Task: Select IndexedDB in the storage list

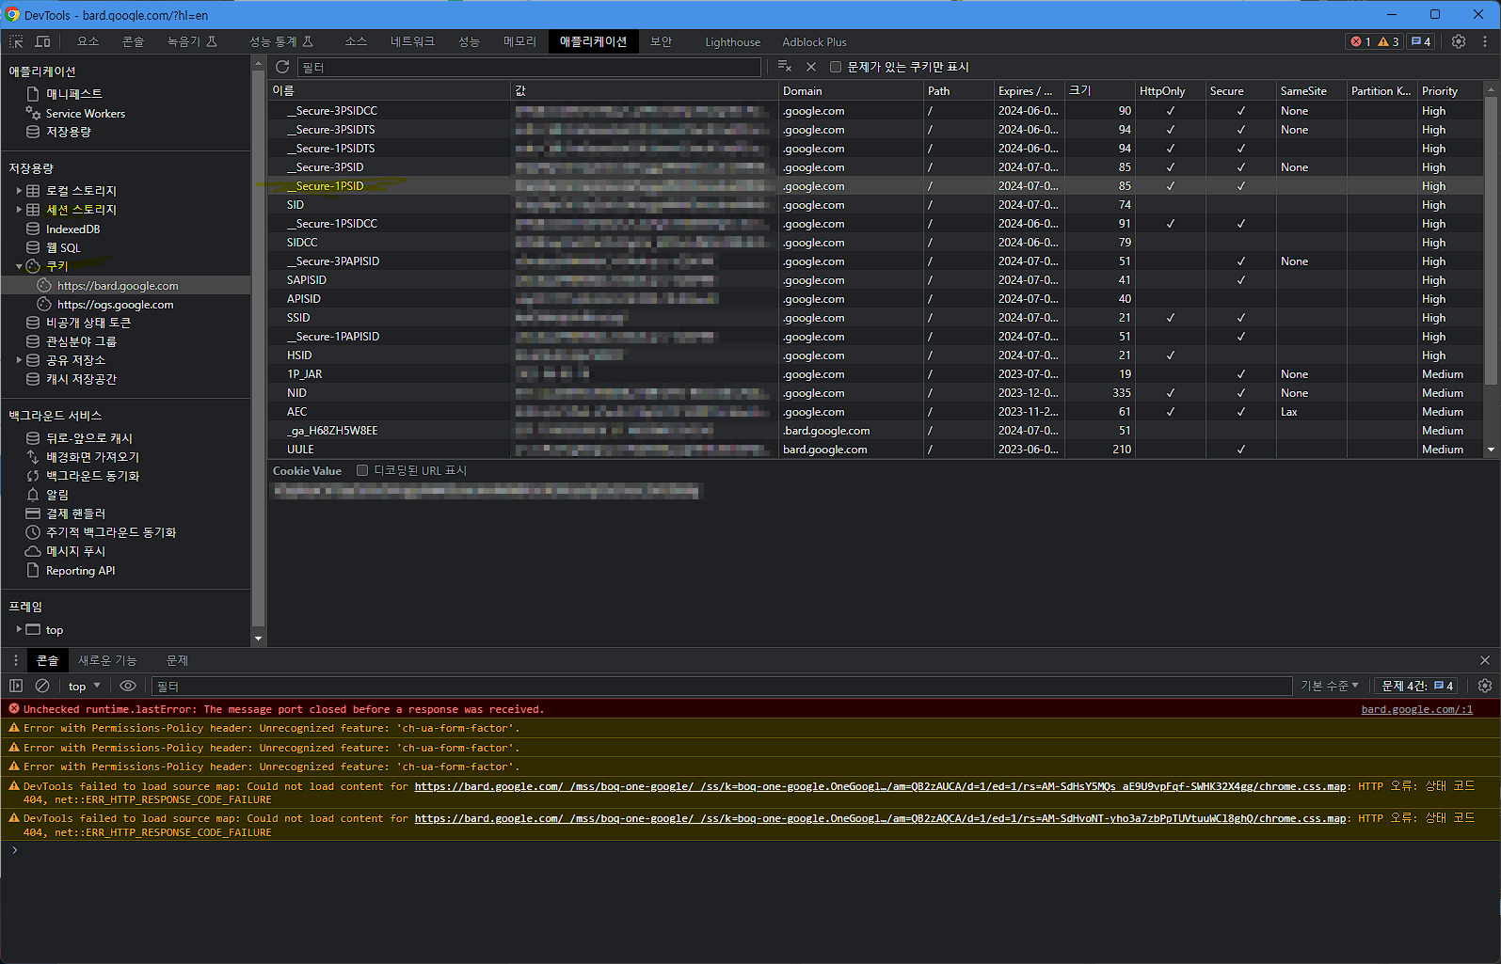Action: pyautogui.click(x=72, y=229)
